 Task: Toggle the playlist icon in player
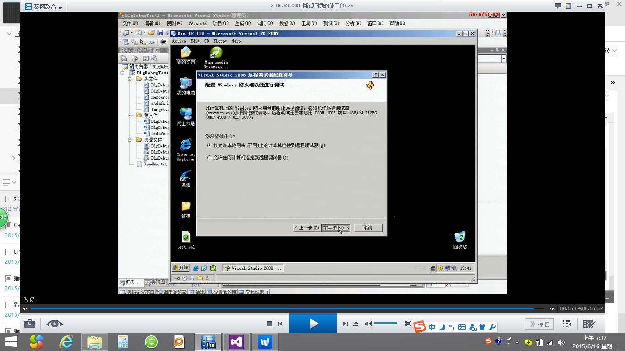[567, 324]
